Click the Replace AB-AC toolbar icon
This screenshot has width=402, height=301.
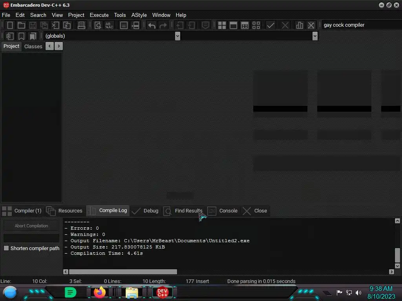pos(109,25)
